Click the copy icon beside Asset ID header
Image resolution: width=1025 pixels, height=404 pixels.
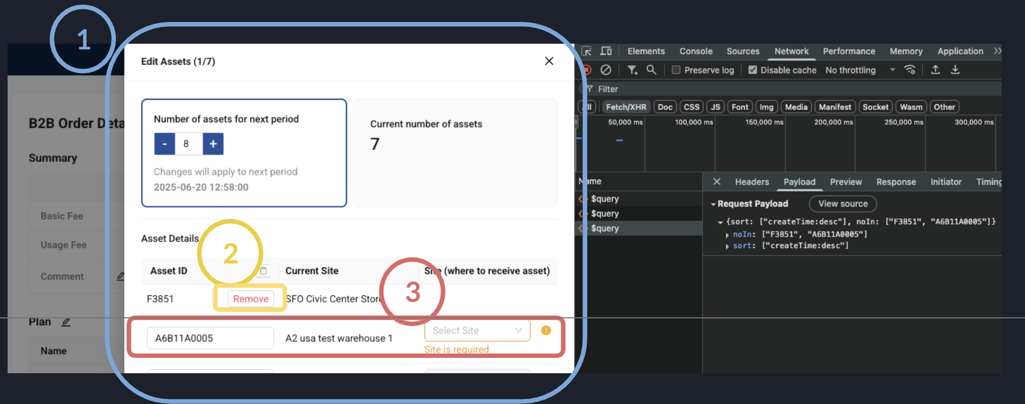tap(263, 271)
